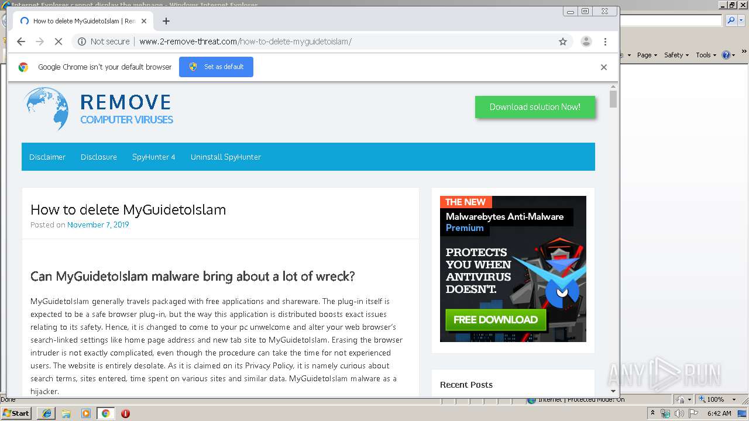Click Malwarebytes Free Download ad button
Viewport: 749px width, 421px height.
(496, 320)
